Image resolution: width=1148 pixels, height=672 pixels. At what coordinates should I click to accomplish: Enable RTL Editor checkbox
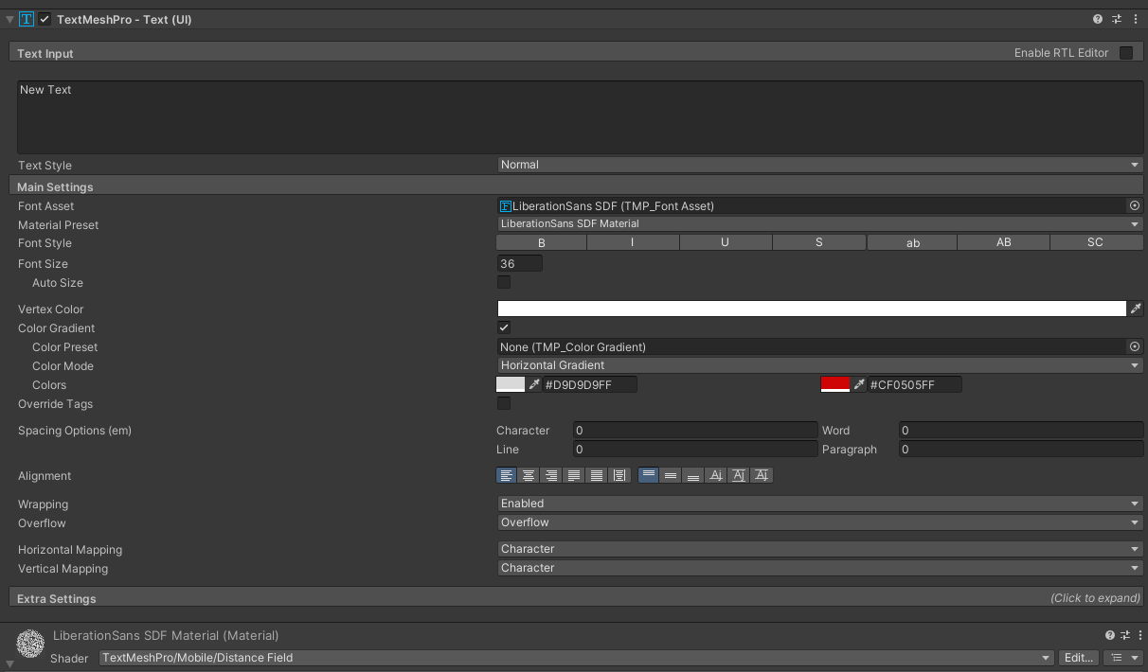[1126, 53]
